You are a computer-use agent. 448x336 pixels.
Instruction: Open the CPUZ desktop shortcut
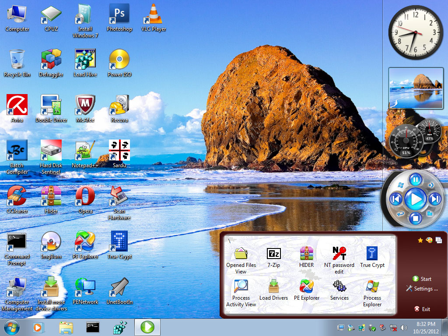click(x=51, y=17)
